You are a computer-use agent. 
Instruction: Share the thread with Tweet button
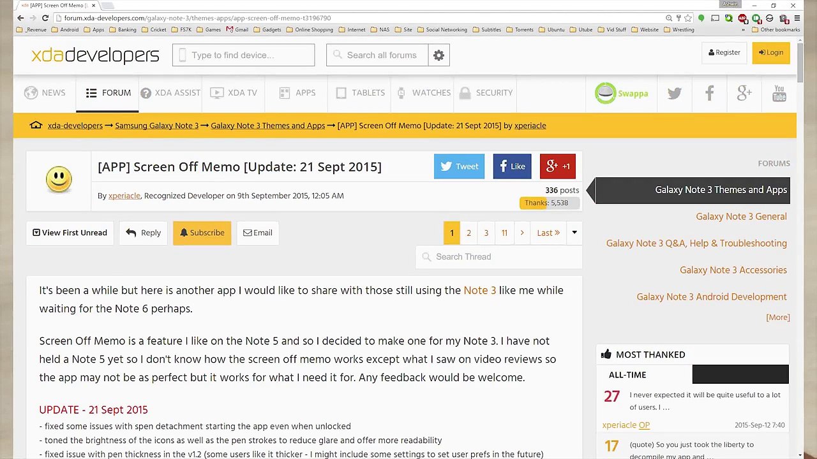(x=459, y=166)
